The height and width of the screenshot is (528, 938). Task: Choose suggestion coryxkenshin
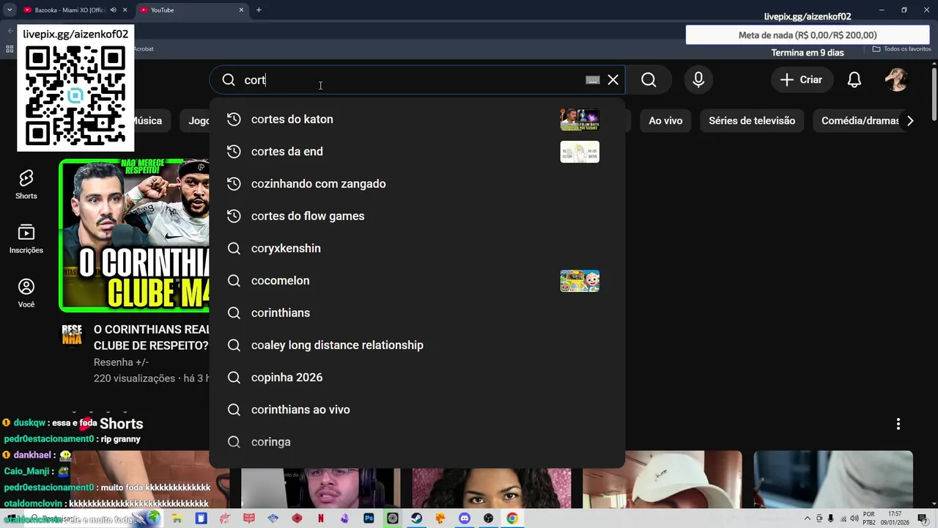[417, 249]
